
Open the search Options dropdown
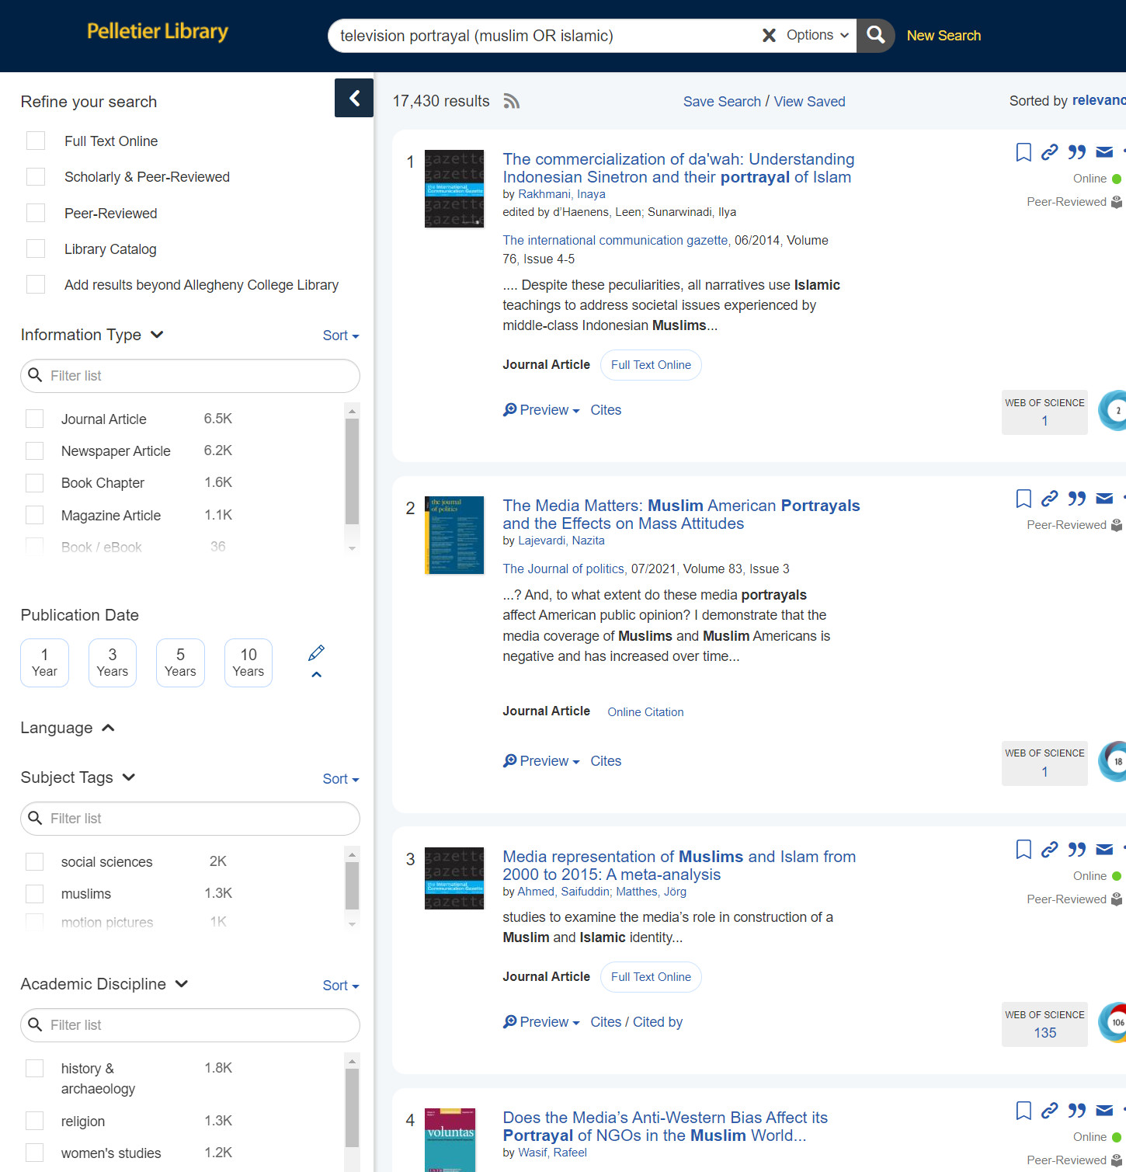pos(817,36)
